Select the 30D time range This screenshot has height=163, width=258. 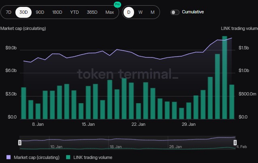click(x=23, y=12)
